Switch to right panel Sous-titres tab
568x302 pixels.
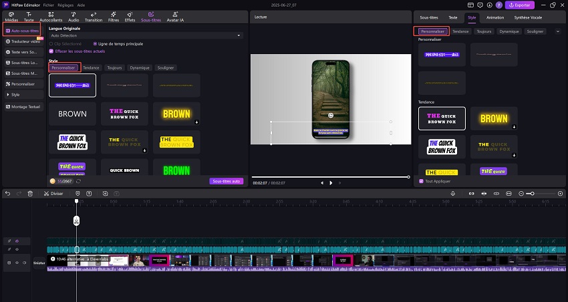click(x=429, y=17)
